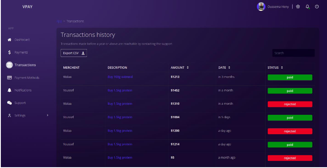The image size is (327, 168).
Task: Expand the Settings submenu chevron
Action: point(47,115)
